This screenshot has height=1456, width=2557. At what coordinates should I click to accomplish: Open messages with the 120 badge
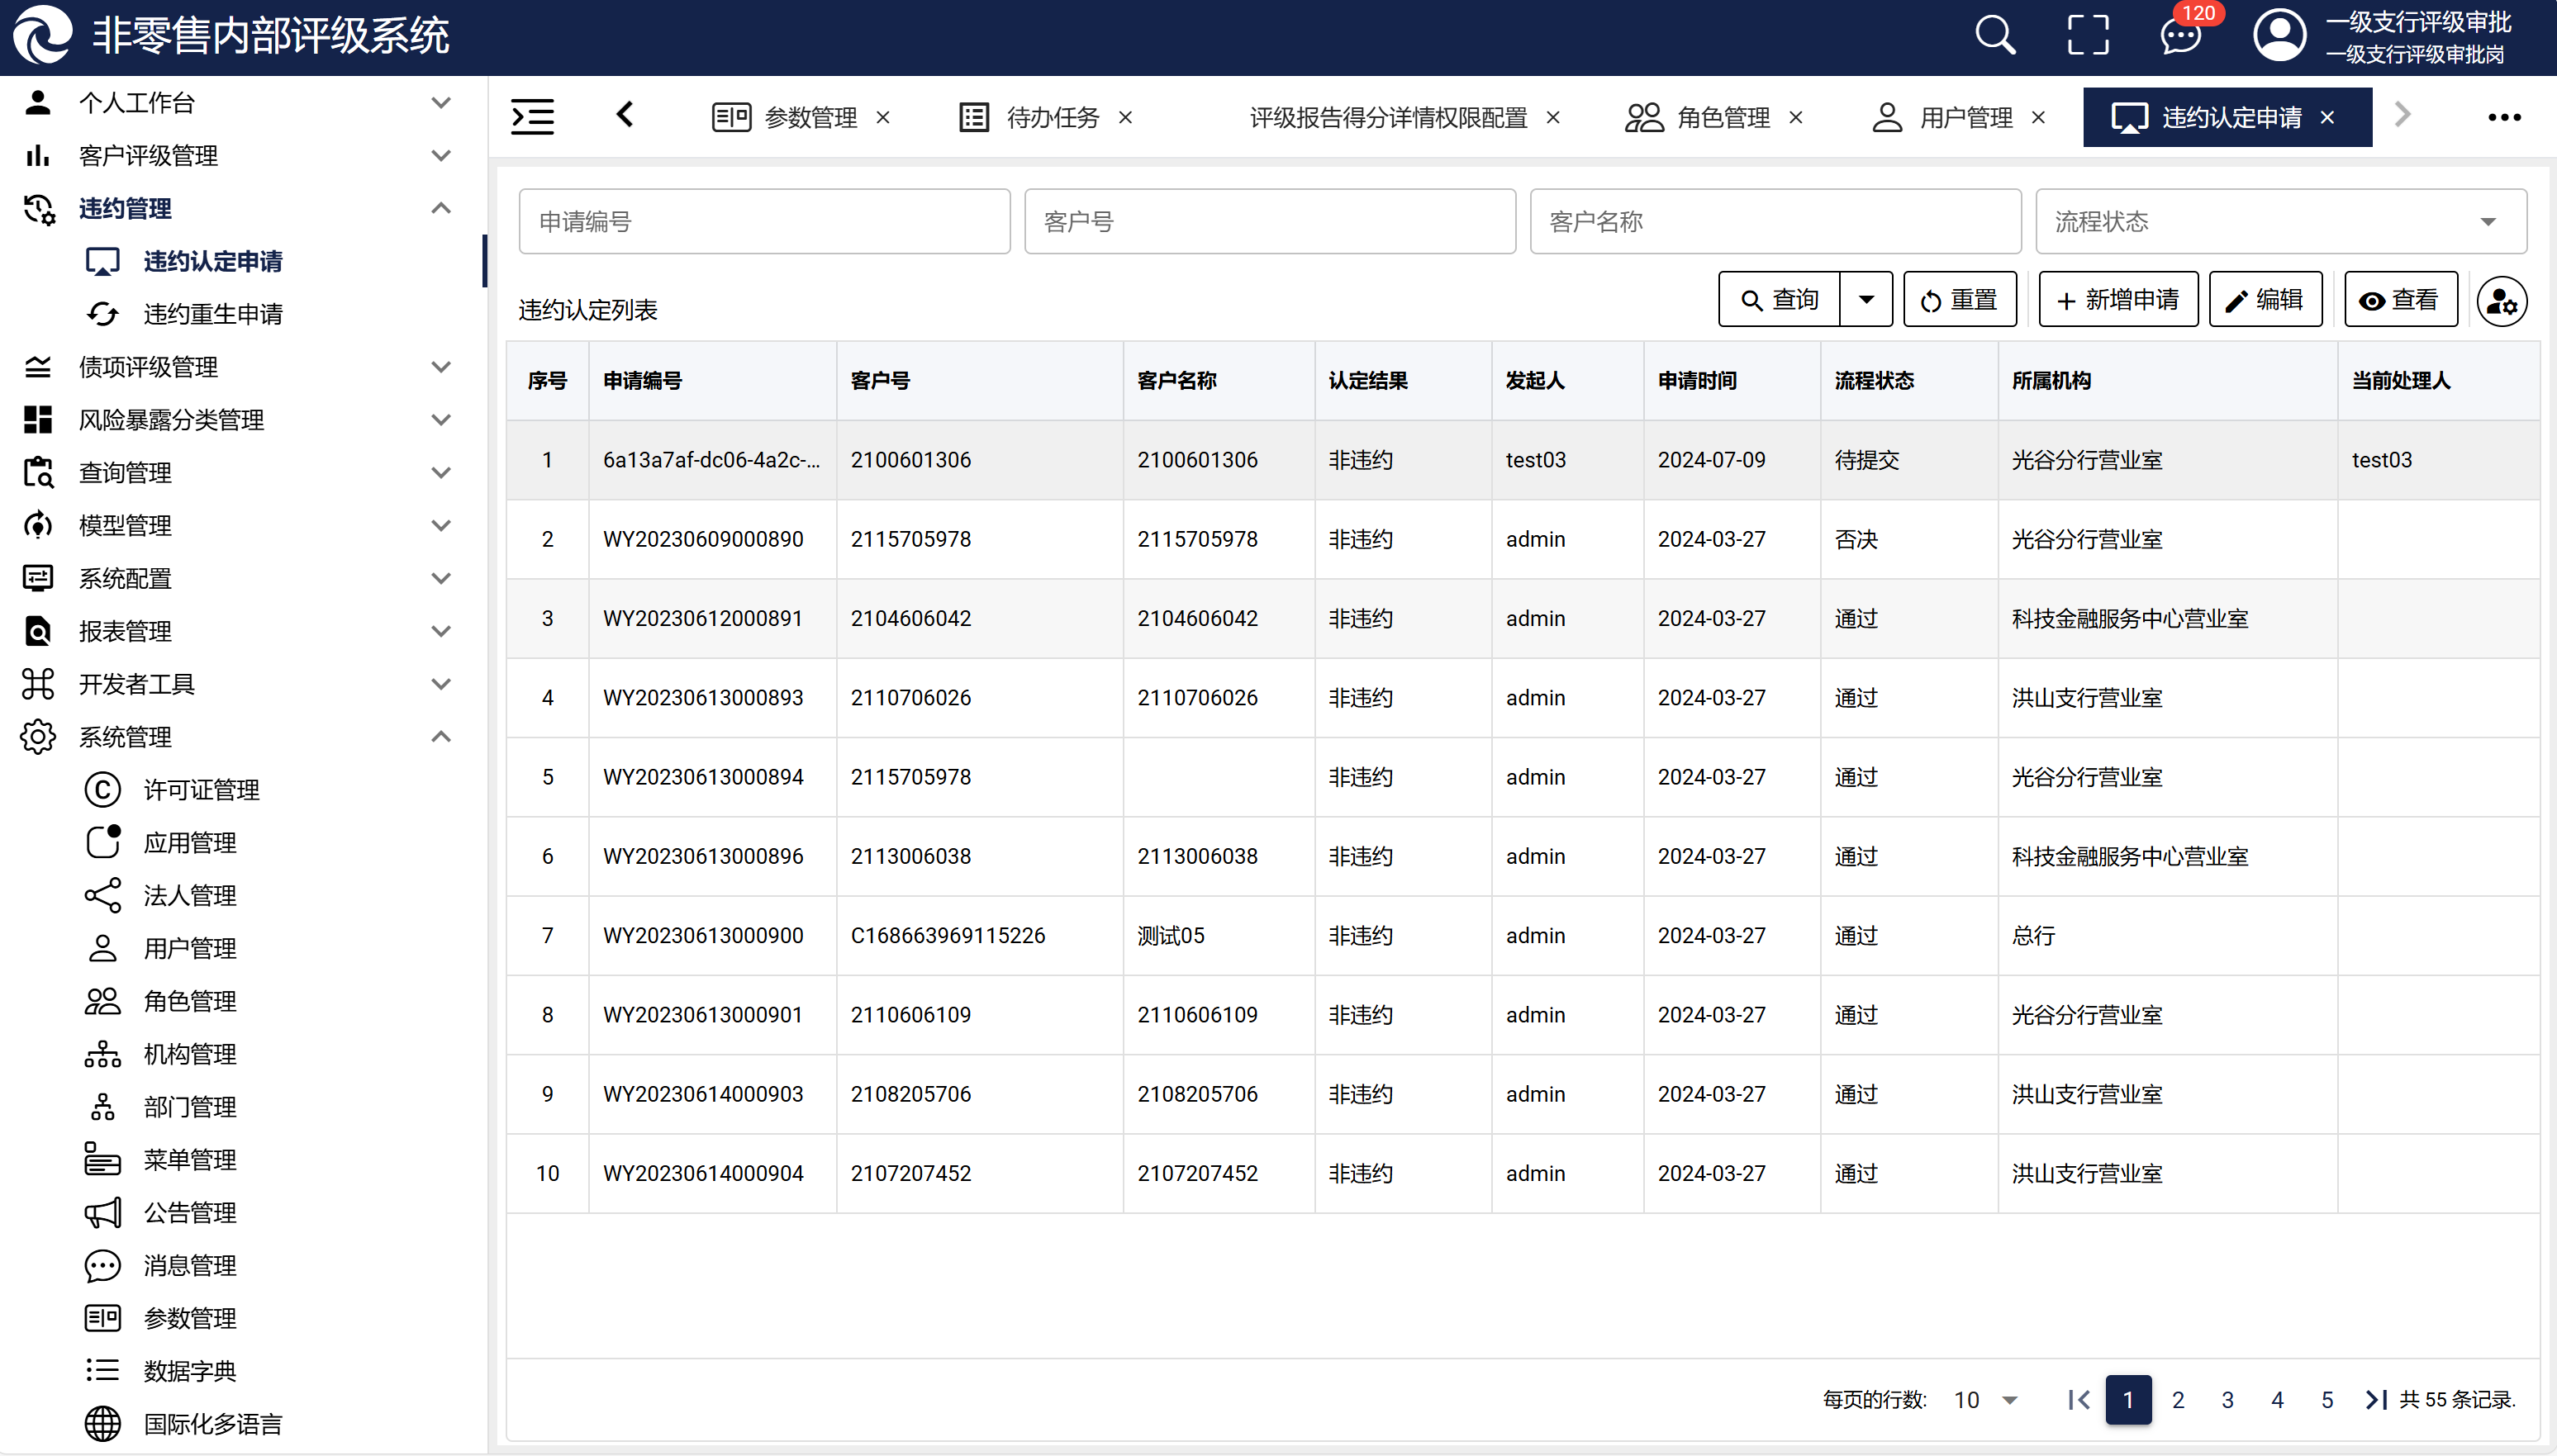click(2179, 36)
